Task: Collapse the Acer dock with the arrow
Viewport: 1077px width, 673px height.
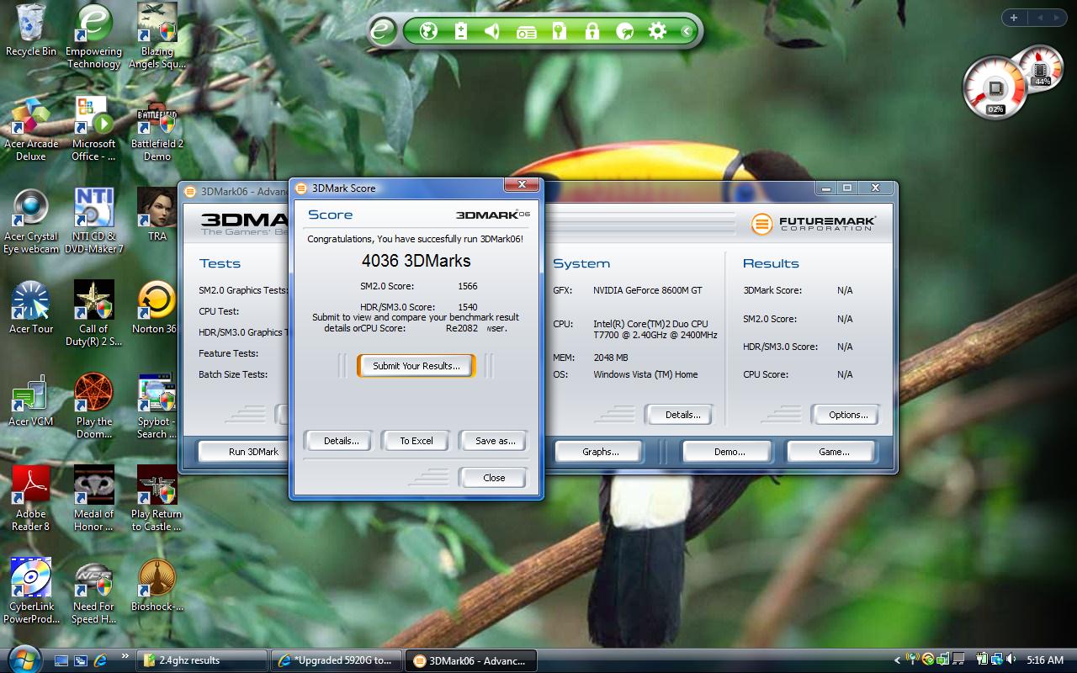Action: pyautogui.click(x=687, y=32)
